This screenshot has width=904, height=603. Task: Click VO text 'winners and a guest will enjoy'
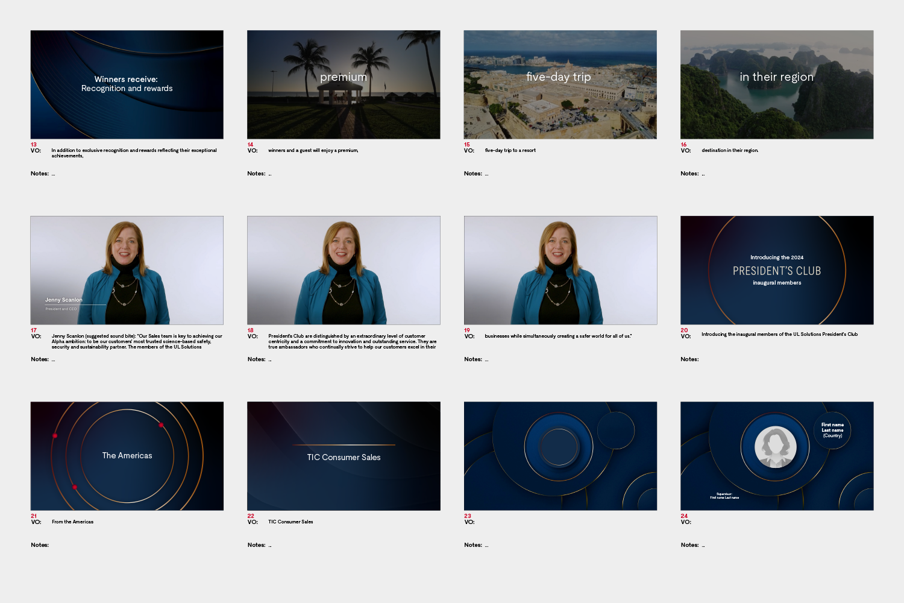tap(313, 151)
